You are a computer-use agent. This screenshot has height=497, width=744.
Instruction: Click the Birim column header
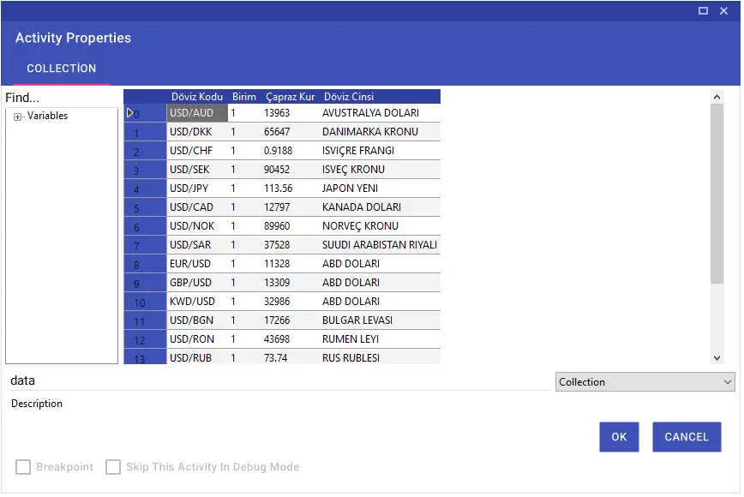[x=245, y=97]
